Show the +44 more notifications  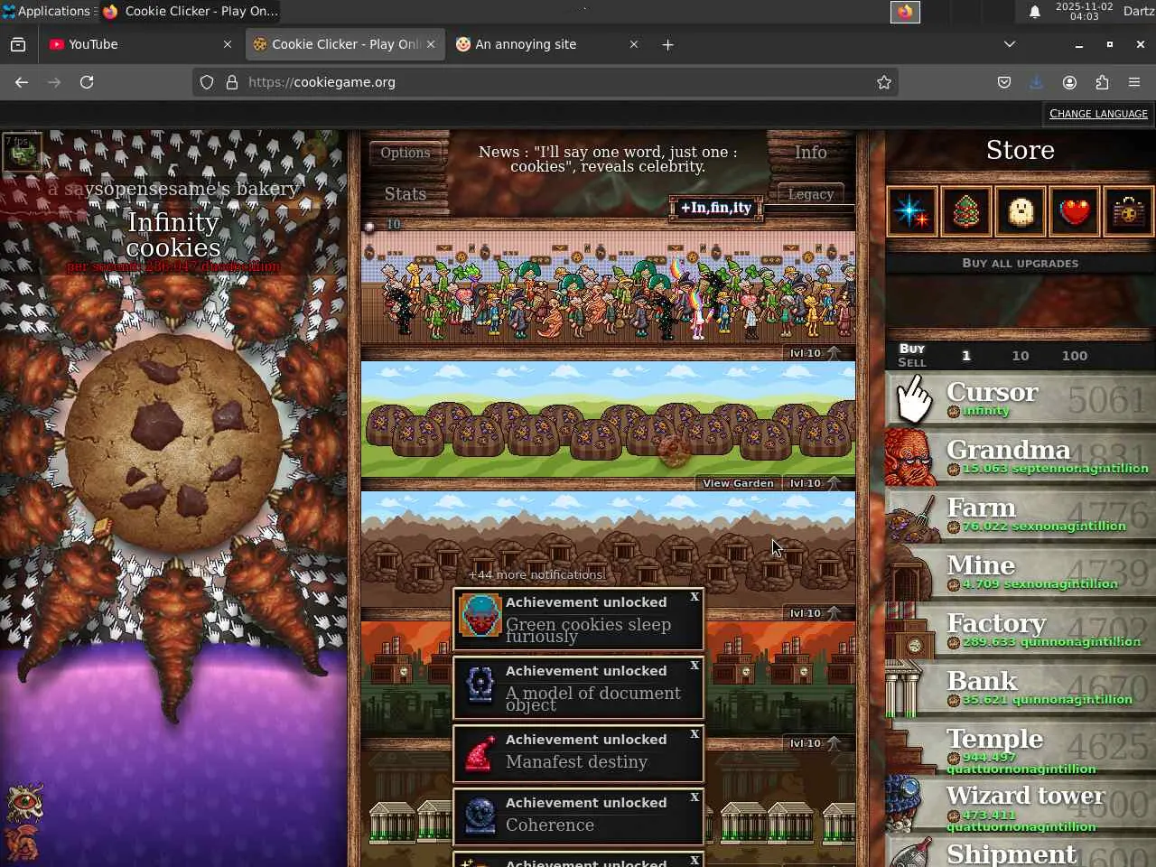536,575
